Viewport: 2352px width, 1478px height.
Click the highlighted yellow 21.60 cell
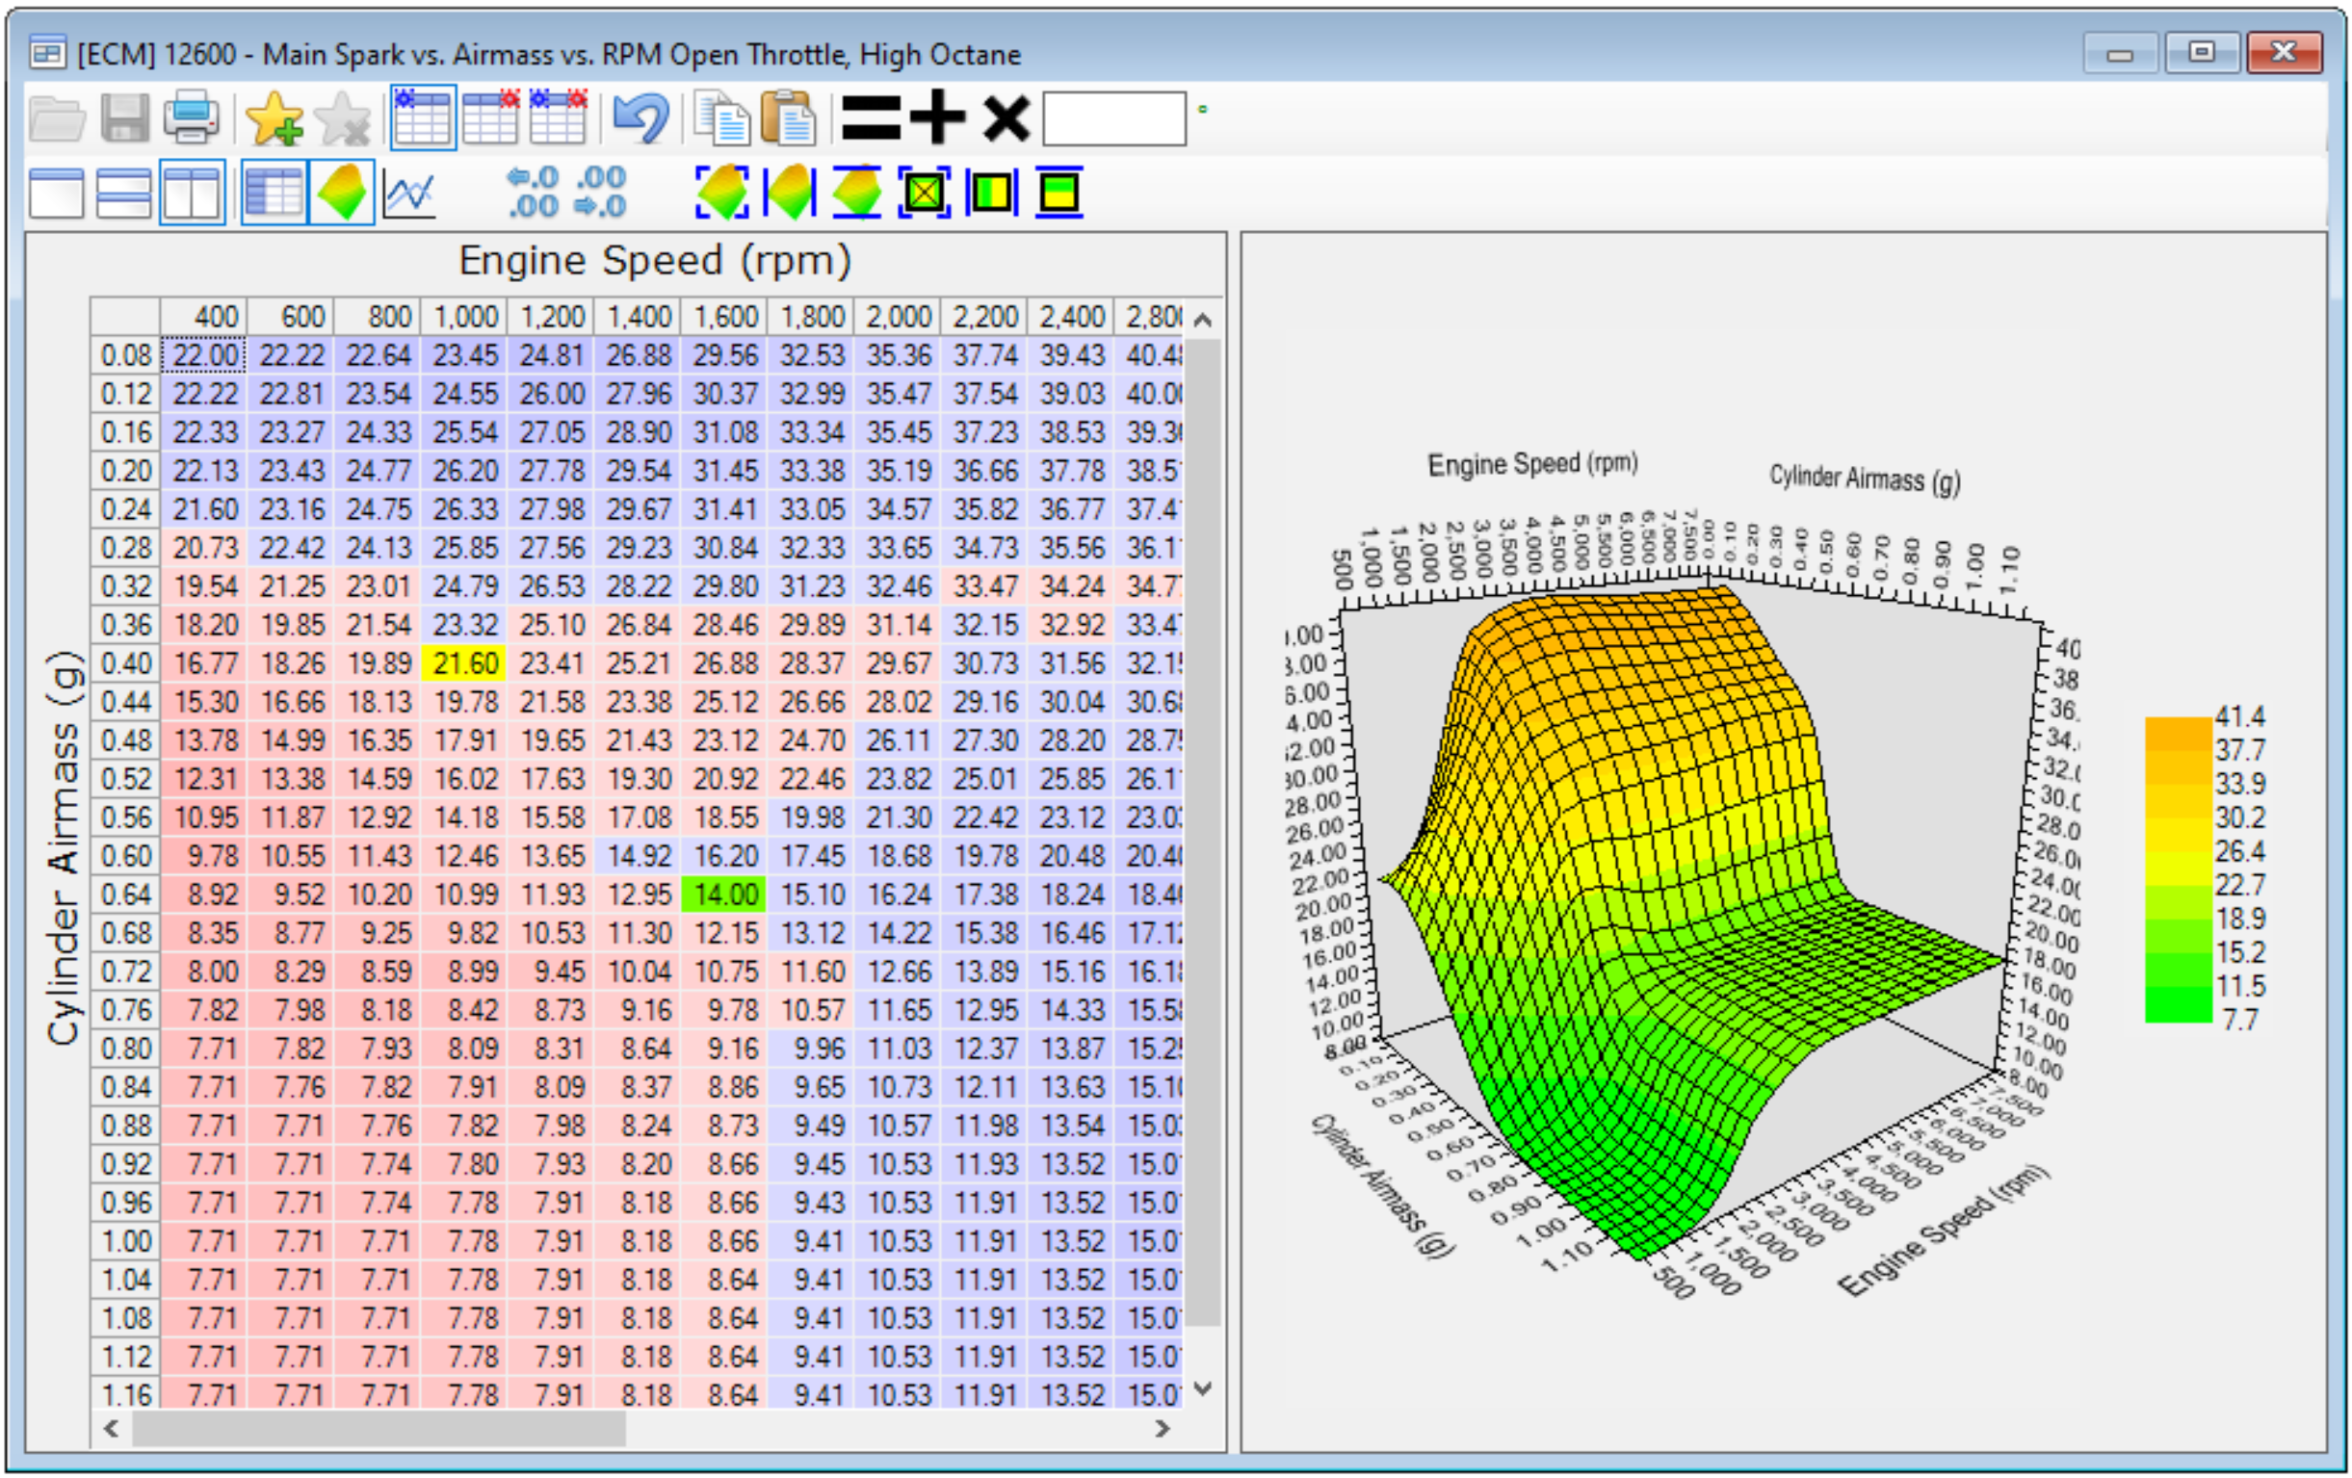(464, 661)
